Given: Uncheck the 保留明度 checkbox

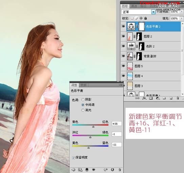Looking at the screenshot, I should point(74,158).
